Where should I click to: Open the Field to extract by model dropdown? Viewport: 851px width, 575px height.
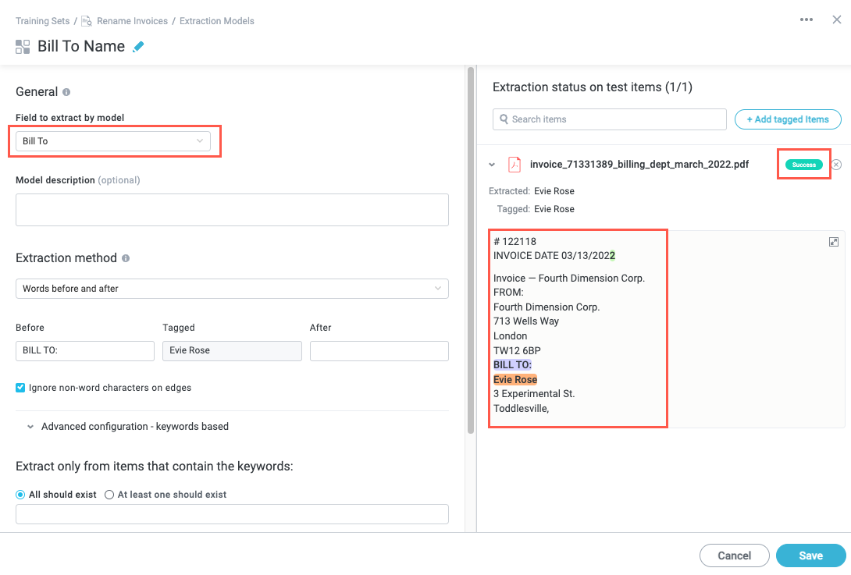tap(113, 141)
